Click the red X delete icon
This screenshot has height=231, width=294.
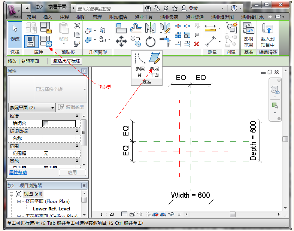[197, 44]
